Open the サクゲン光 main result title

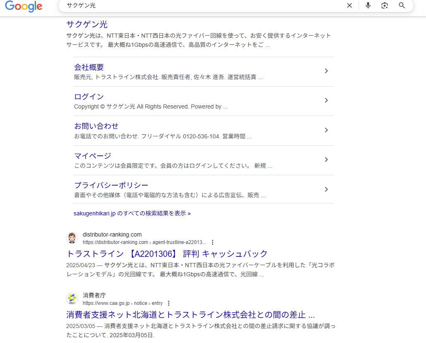point(87,24)
